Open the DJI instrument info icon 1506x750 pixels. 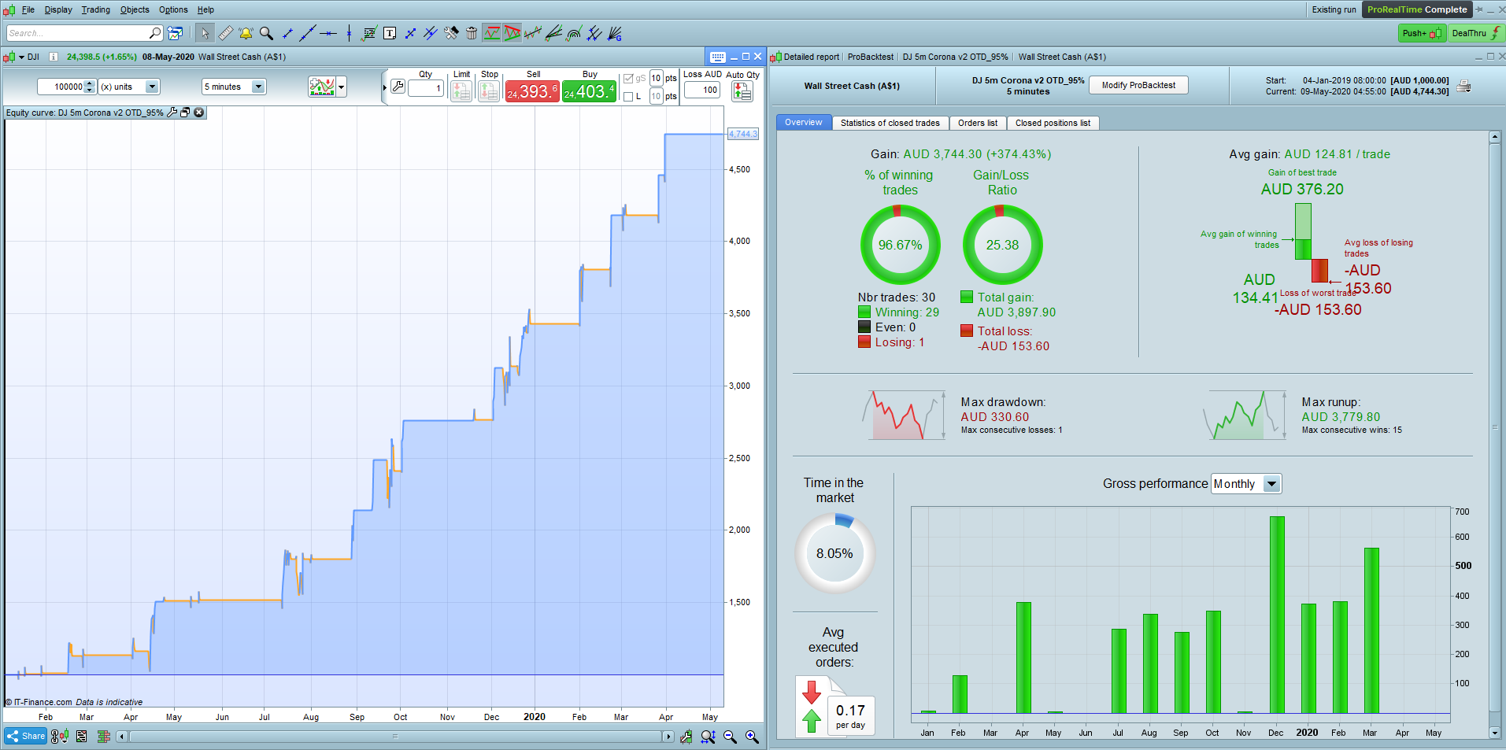(54, 57)
